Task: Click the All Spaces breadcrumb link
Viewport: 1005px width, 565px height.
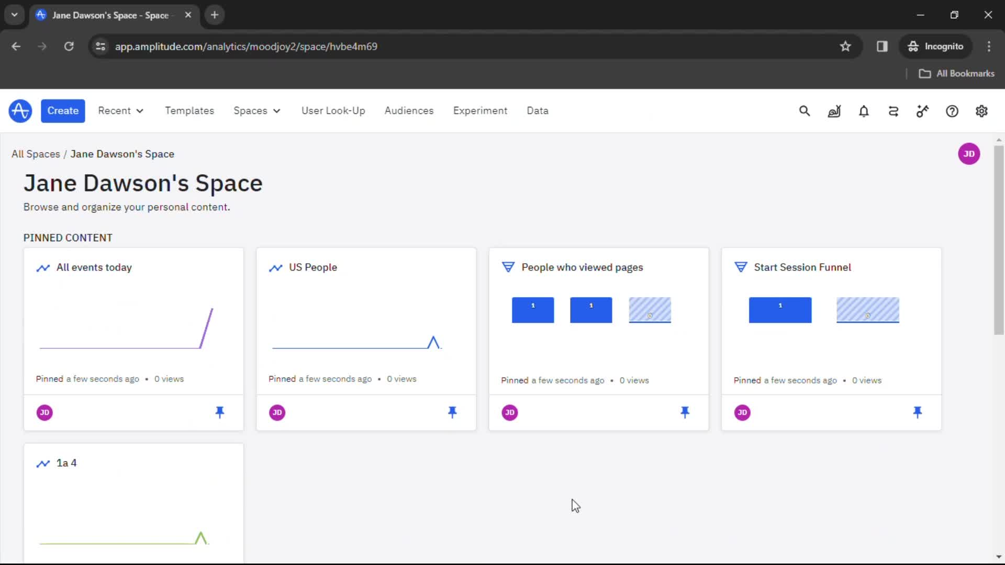Action: pyautogui.click(x=36, y=154)
